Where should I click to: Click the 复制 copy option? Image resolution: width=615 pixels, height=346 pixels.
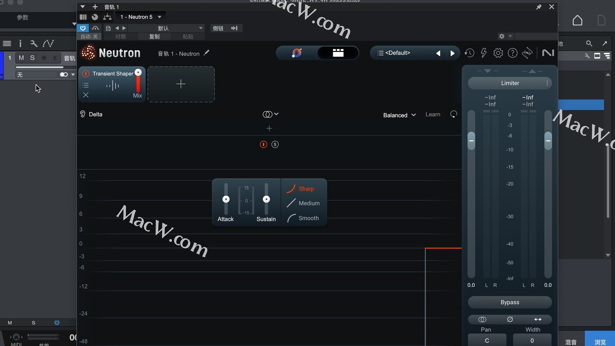154,37
